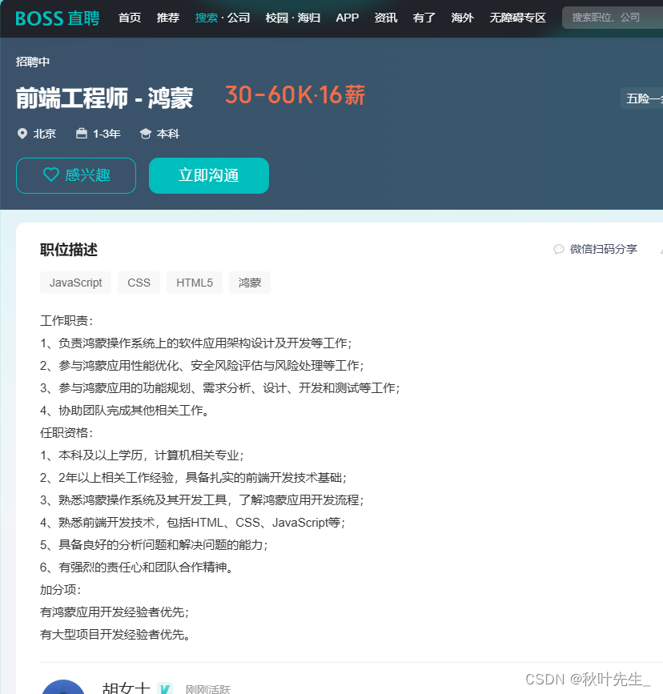Screen dimensions: 663x694
Task: Open 无障碍专区 in the navigation bar
Action: pos(518,18)
